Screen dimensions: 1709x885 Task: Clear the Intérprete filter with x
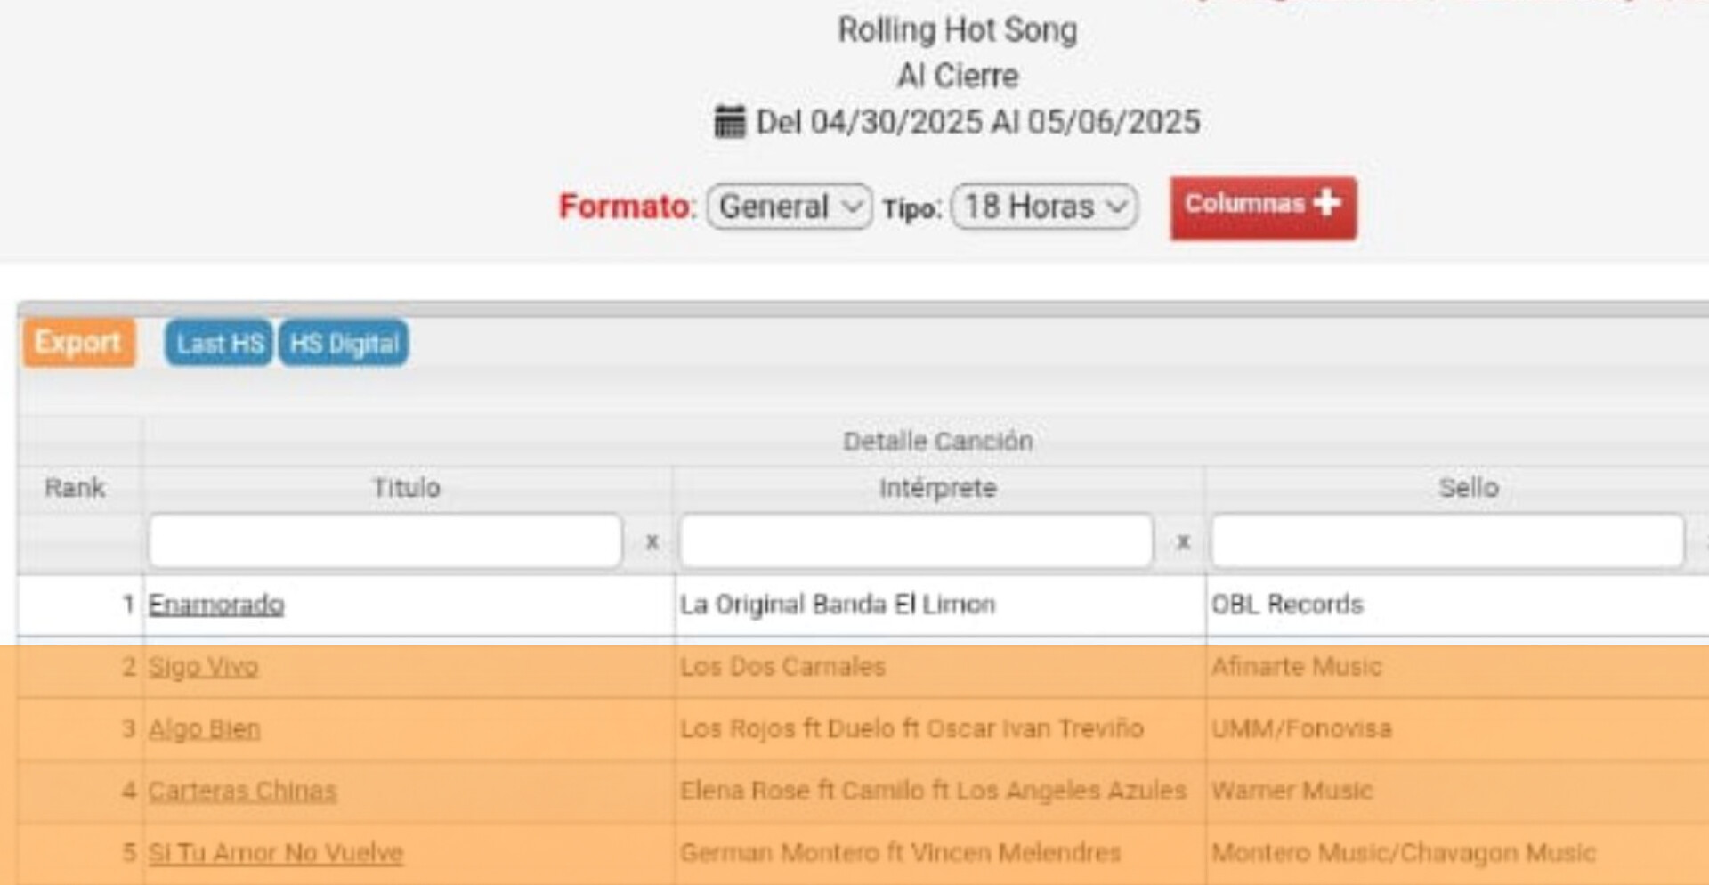pos(1183,541)
